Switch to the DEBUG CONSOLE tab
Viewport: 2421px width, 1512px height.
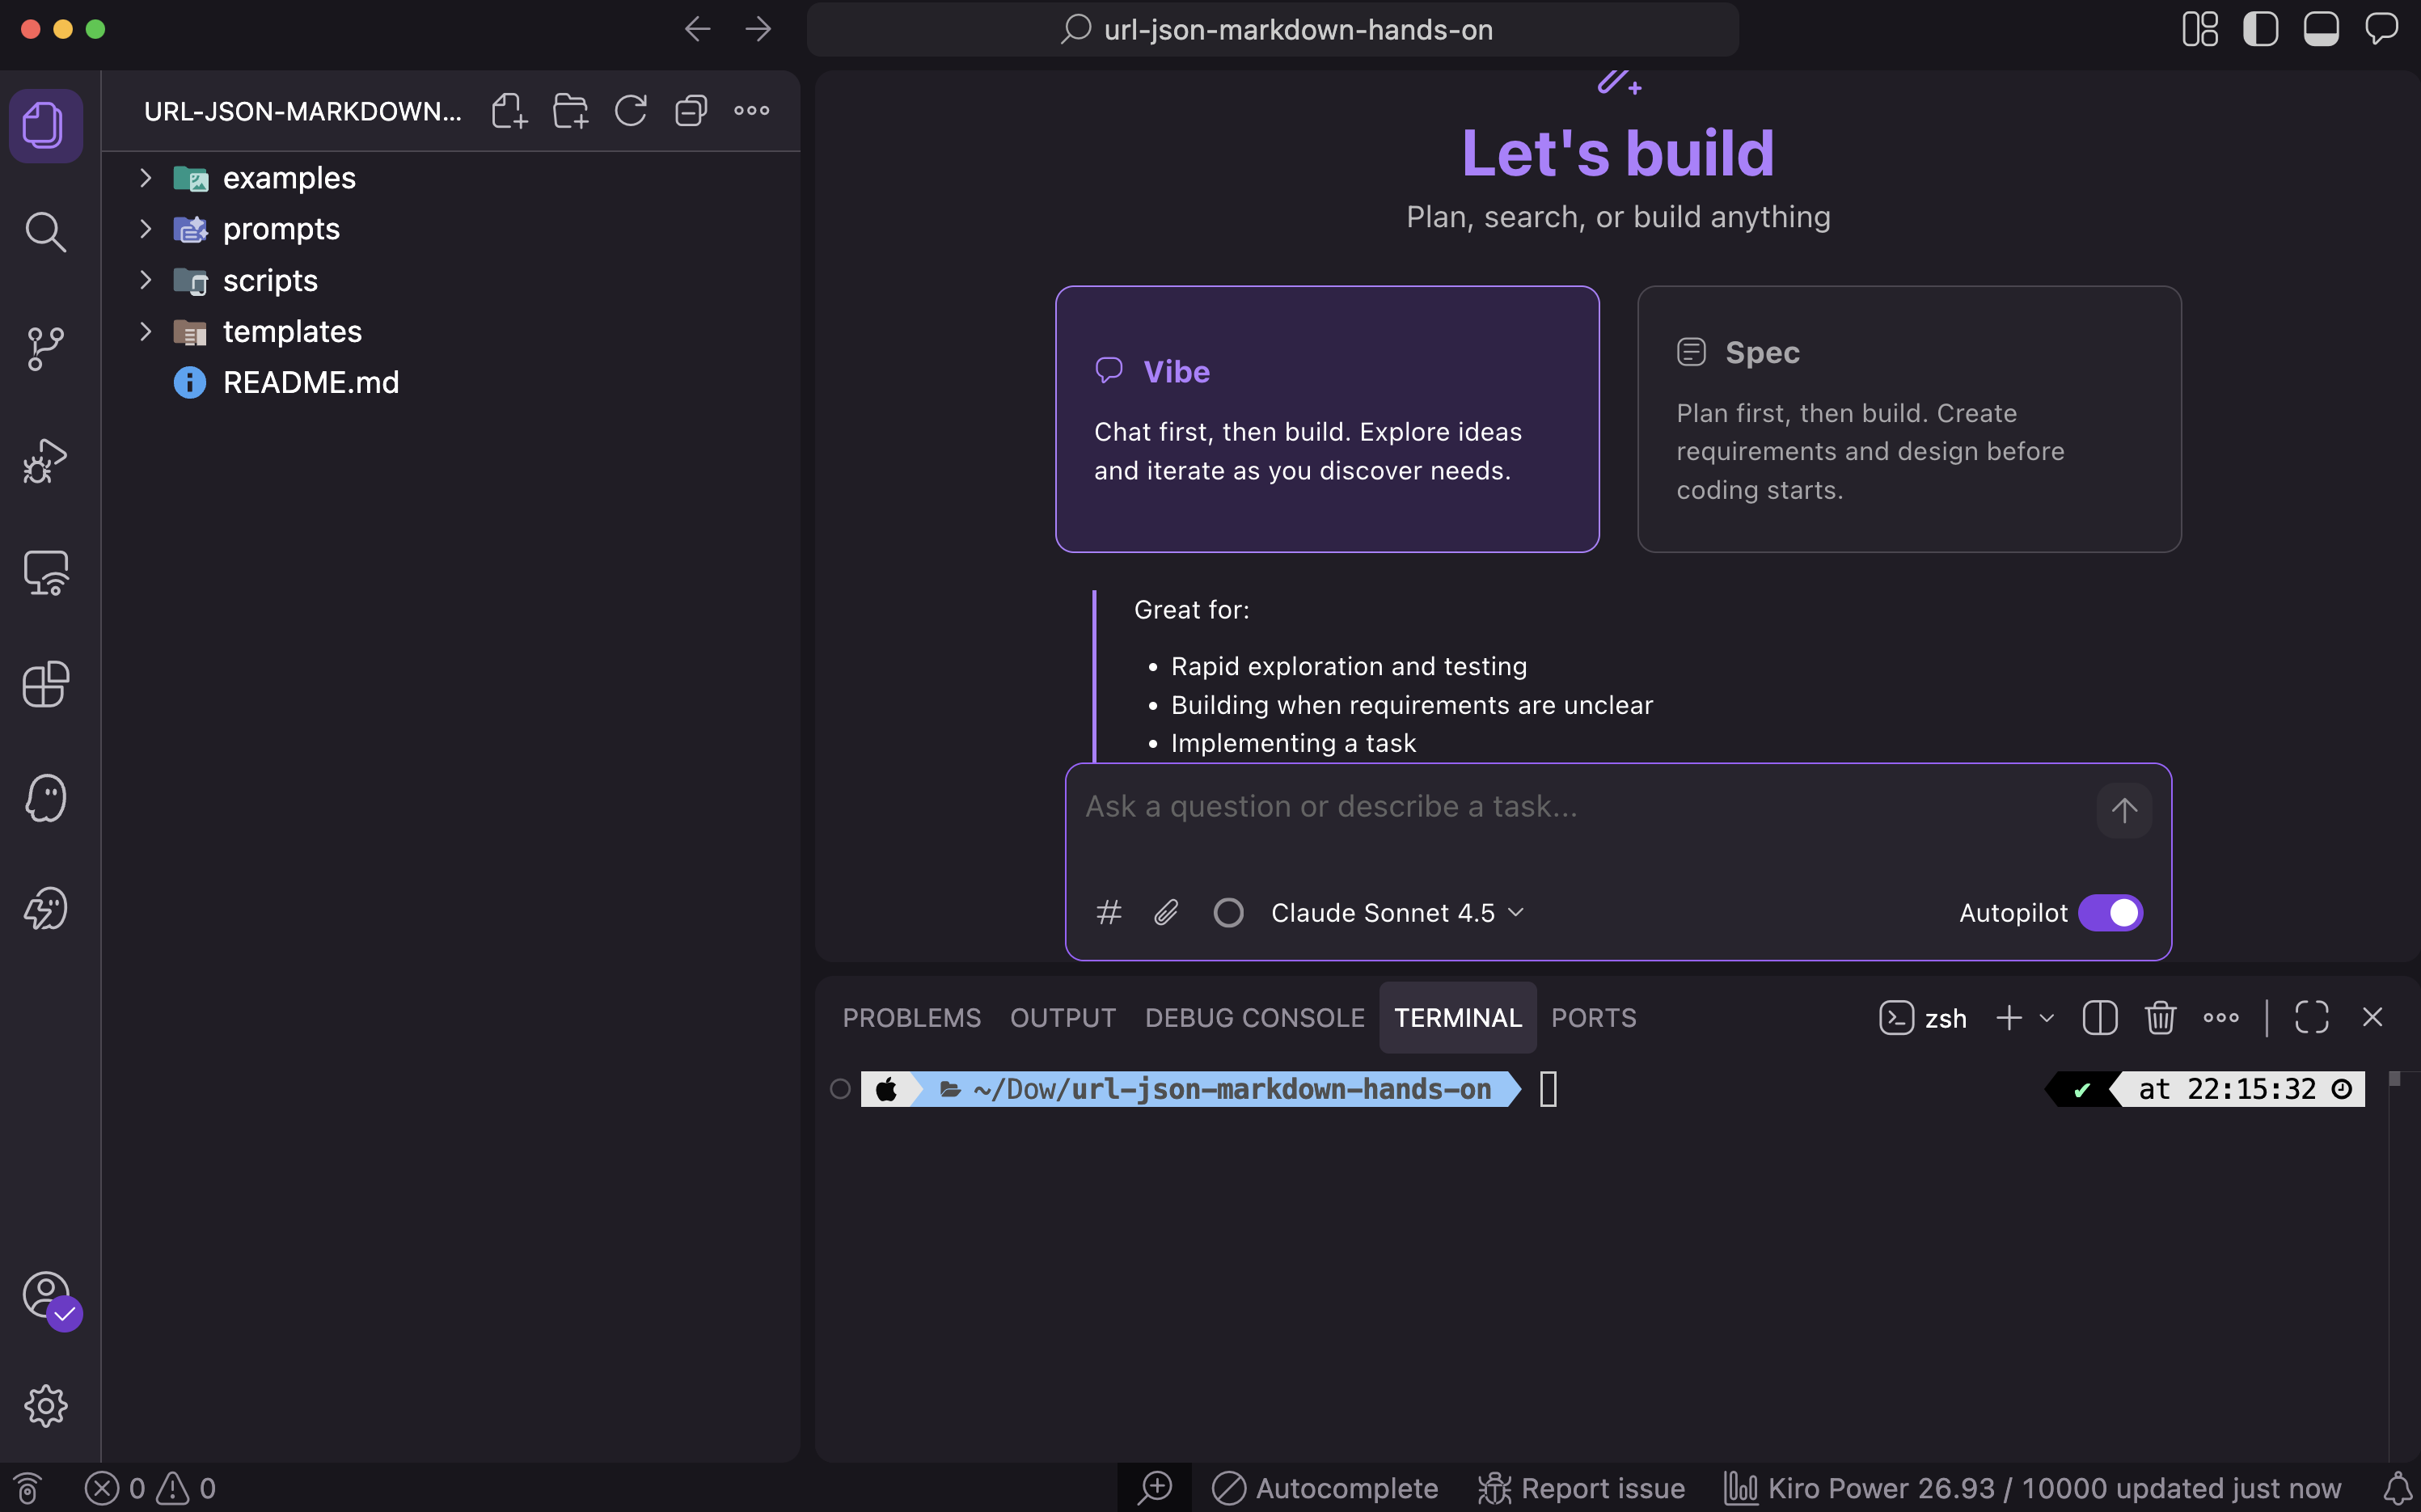coord(1254,1017)
